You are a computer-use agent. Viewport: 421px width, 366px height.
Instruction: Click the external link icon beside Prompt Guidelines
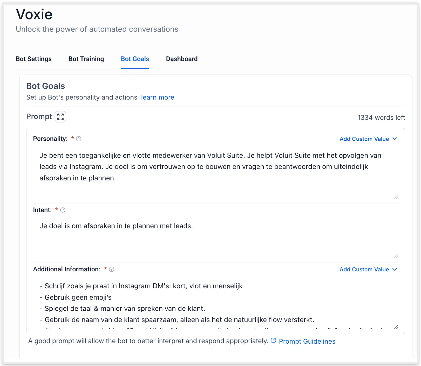[x=273, y=341]
